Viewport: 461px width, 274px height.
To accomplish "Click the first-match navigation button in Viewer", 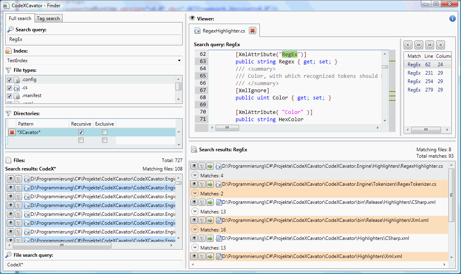I will click(x=408, y=45).
